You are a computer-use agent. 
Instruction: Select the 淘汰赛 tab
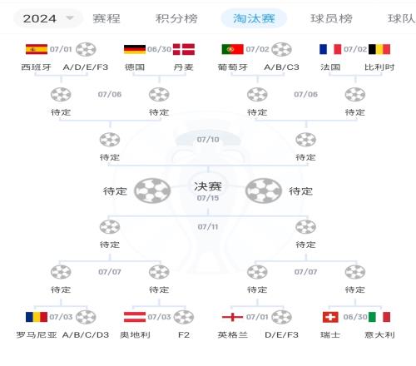254,18
